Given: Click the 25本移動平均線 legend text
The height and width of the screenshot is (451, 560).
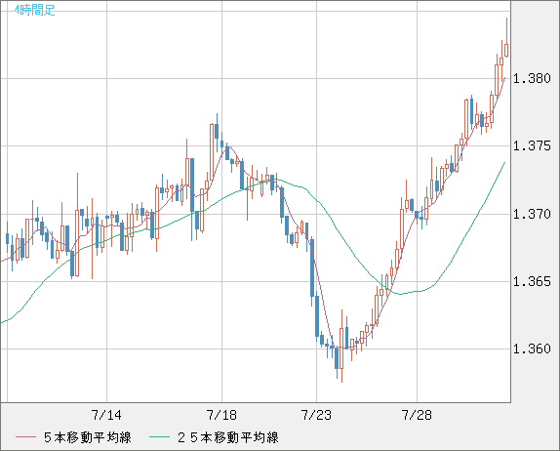Looking at the screenshot, I should point(228,437).
